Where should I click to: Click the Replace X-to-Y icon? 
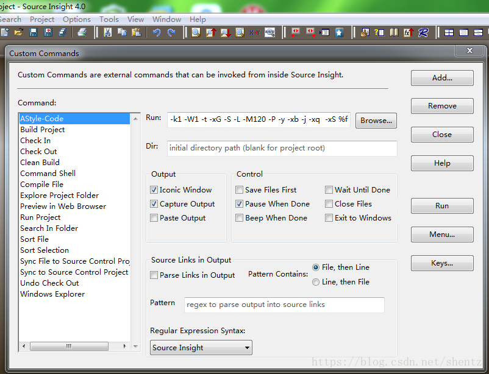[x=254, y=32]
